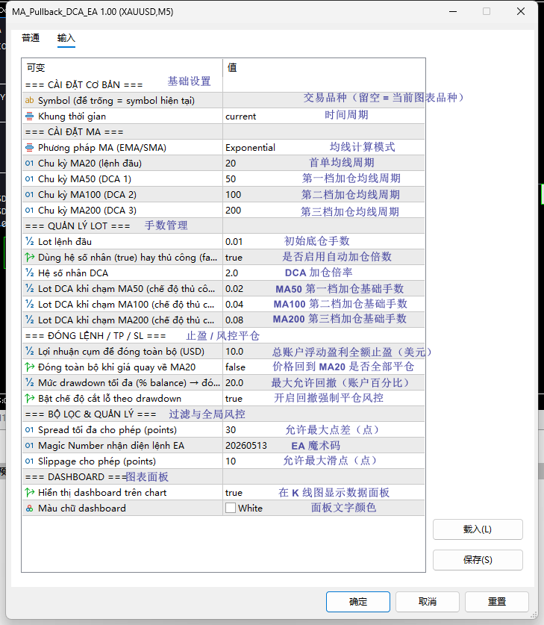This screenshot has width=544, height=625.
Task: Click the bool icon beside Dùng hệ số nhân
Action: 29,257
